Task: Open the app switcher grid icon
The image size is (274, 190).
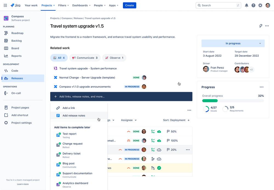Action: coord(5,5)
